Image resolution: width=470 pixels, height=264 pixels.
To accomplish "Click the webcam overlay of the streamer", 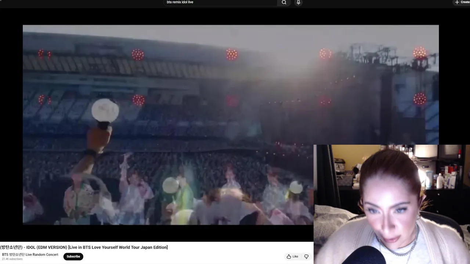I will tap(392, 204).
